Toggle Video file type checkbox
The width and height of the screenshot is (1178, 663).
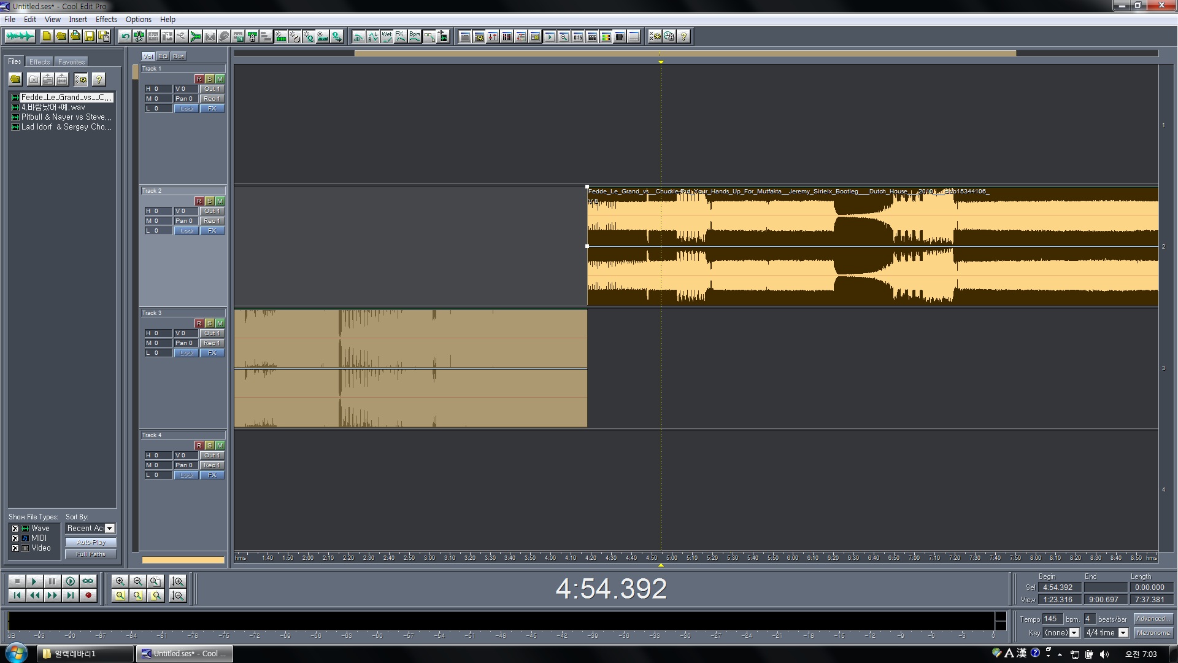pos(15,548)
